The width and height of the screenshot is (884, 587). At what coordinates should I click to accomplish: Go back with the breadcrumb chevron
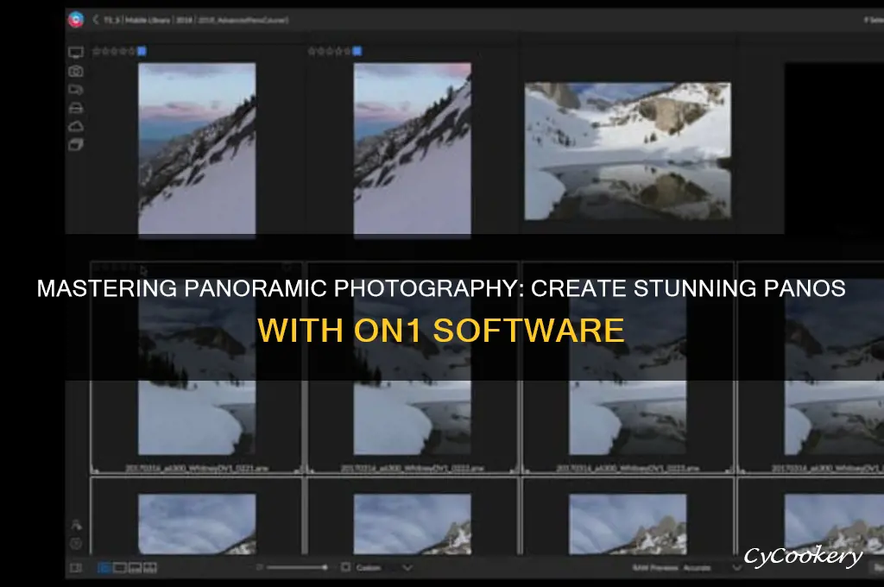pos(95,20)
